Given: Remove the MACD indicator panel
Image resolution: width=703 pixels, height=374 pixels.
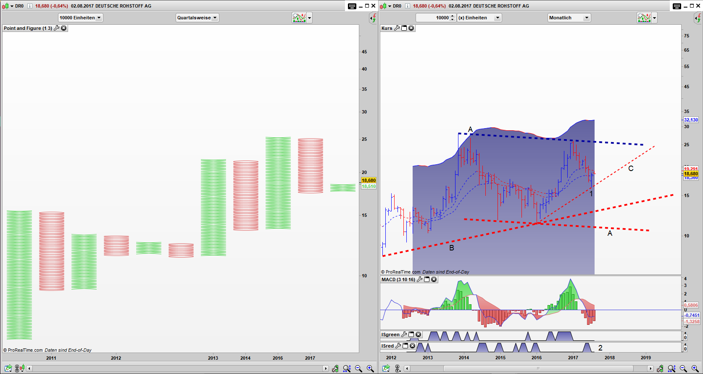Looking at the screenshot, I should click(434, 279).
